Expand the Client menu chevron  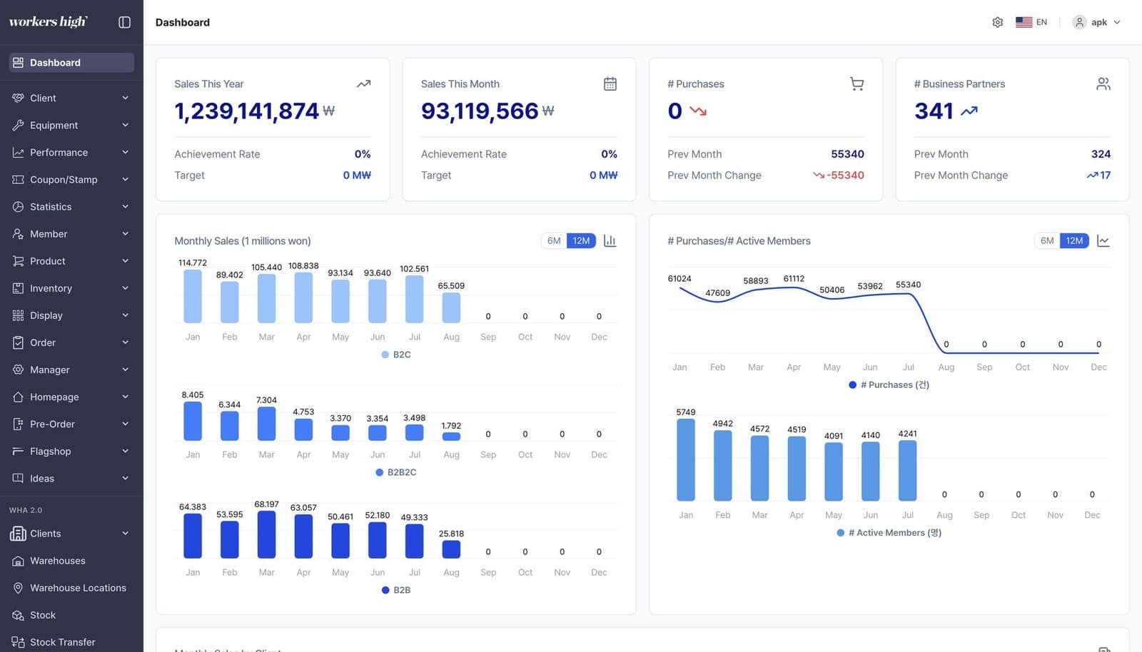point(126,98)
